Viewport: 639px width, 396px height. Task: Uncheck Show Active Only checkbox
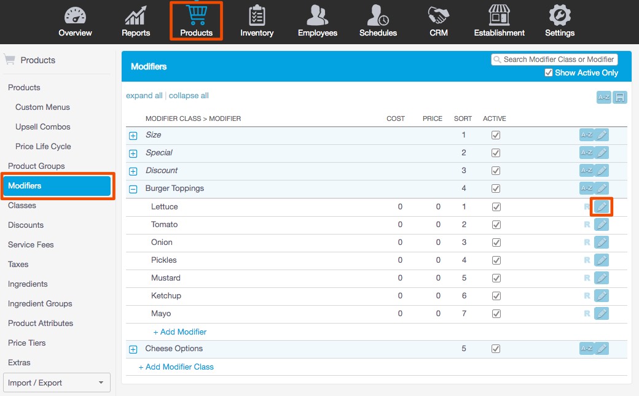[549, 72]
